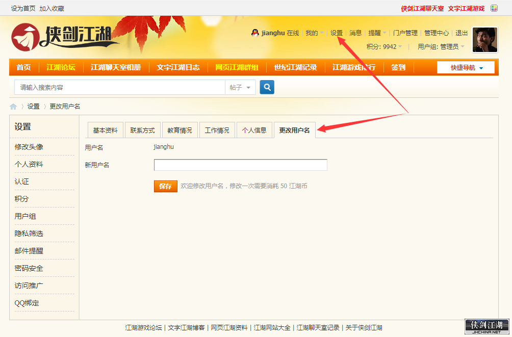Open 修改头像 in the settings sidebar

[x=29, y=147]
